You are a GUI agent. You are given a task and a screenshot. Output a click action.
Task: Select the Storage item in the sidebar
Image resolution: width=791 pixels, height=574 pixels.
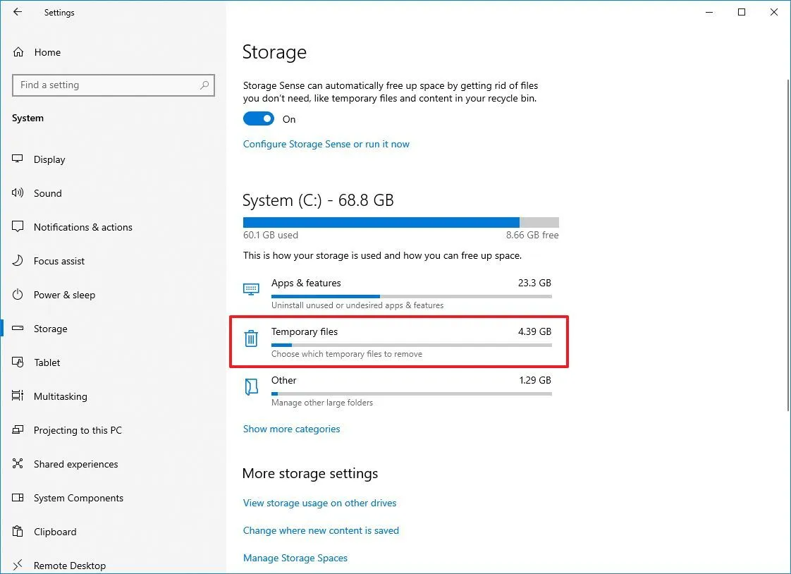pos(50,329)
